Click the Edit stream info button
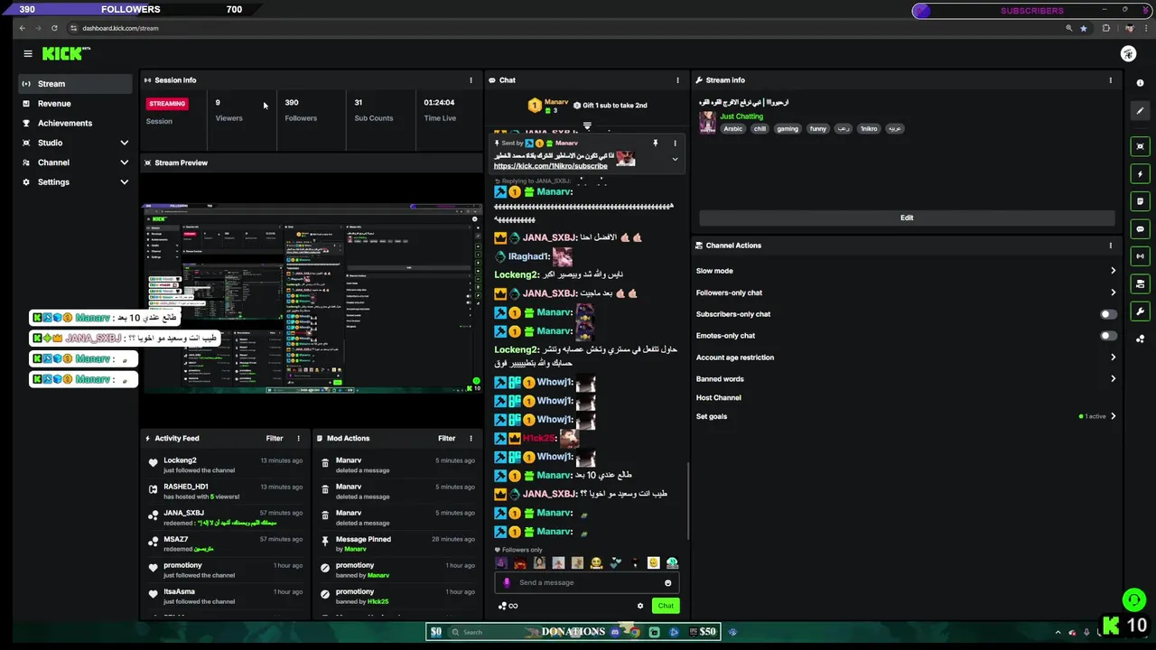Viewport: 1156px width, 650px height. [907, 218]
